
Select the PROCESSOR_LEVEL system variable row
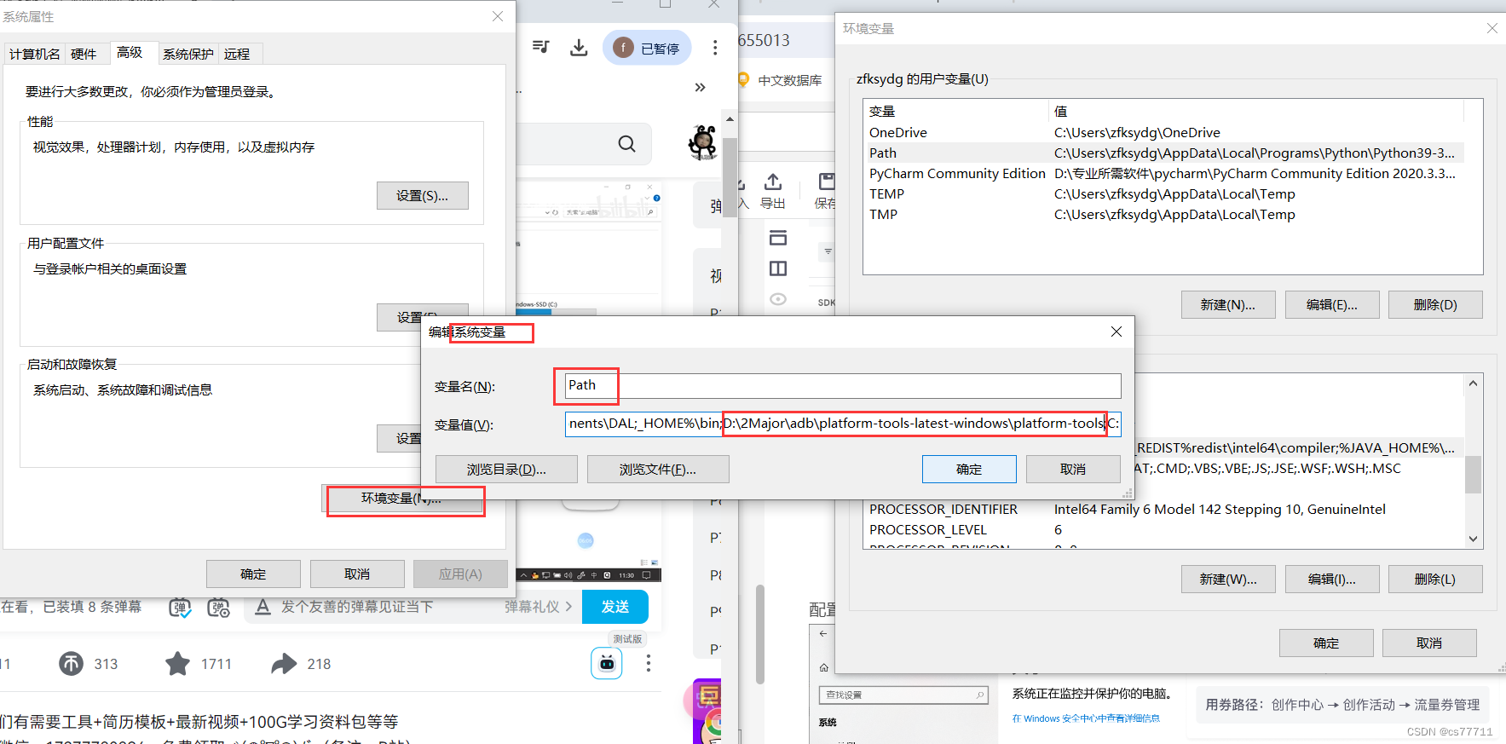pos(1164,530)
